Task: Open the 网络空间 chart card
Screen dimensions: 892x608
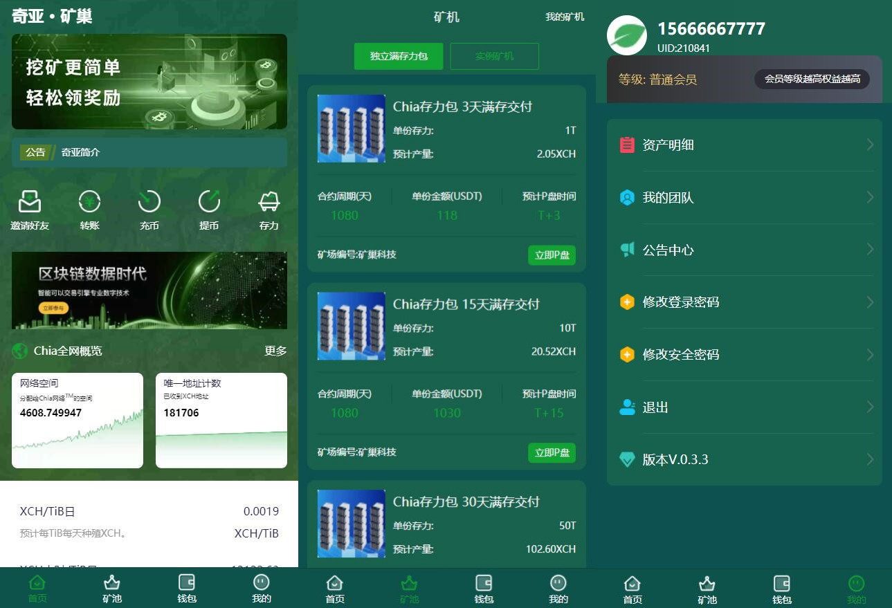Action: 78,421
